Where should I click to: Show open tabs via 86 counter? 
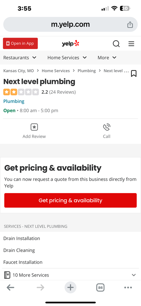[100, 287]
